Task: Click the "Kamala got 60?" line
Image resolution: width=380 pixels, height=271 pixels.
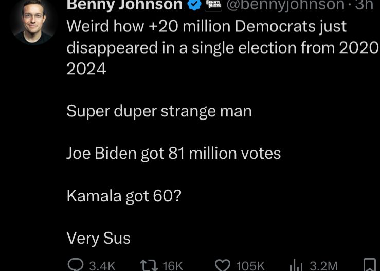Action: [x=124, y=196]
